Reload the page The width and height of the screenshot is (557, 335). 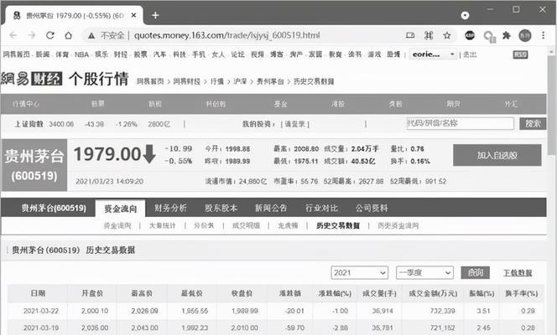tap(50, 35)
